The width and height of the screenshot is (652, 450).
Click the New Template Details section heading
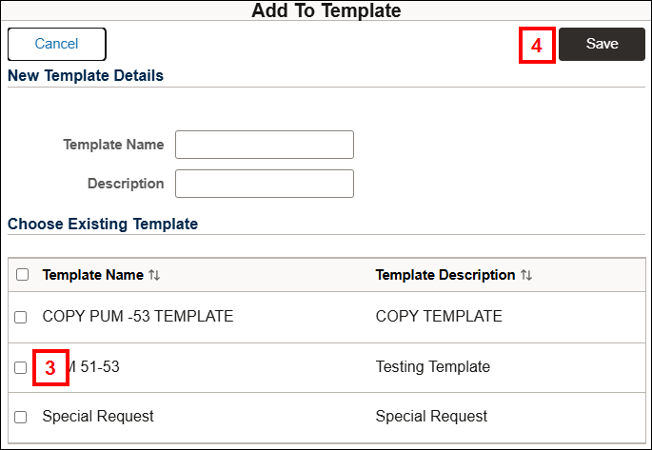[86, 75]
